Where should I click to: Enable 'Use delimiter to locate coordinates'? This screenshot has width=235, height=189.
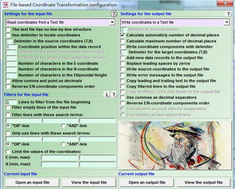[8, 35]
